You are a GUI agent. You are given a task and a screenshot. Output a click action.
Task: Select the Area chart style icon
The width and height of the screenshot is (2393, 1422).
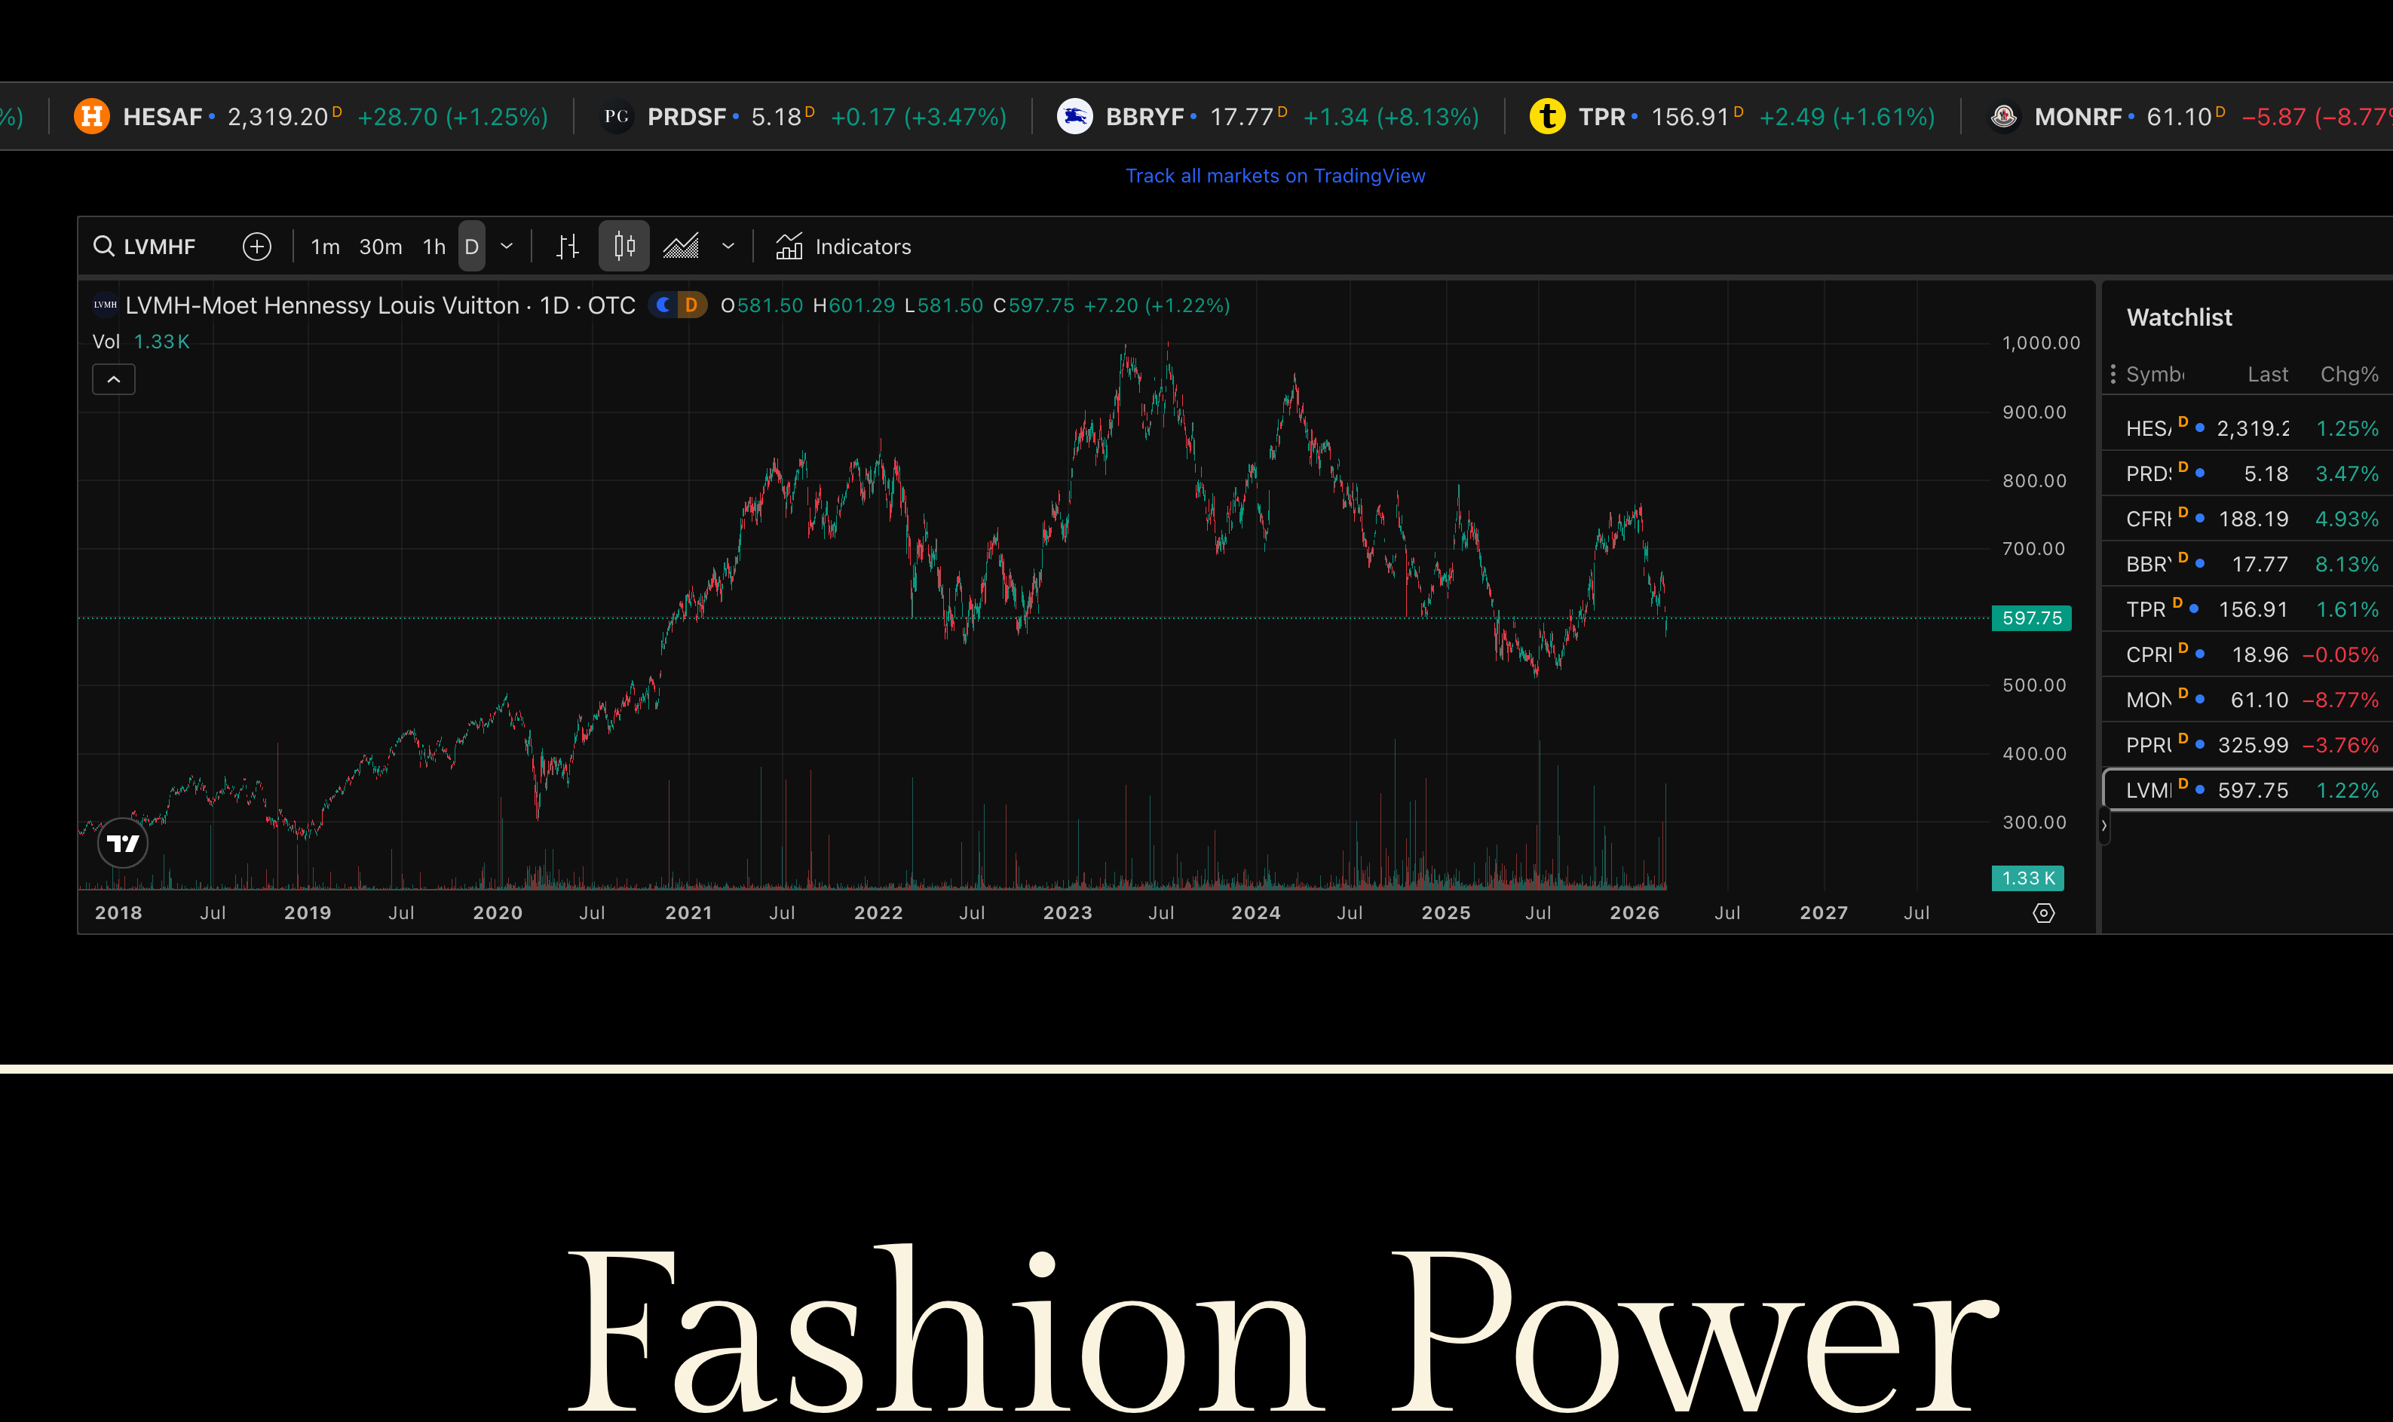click(681, 247)
